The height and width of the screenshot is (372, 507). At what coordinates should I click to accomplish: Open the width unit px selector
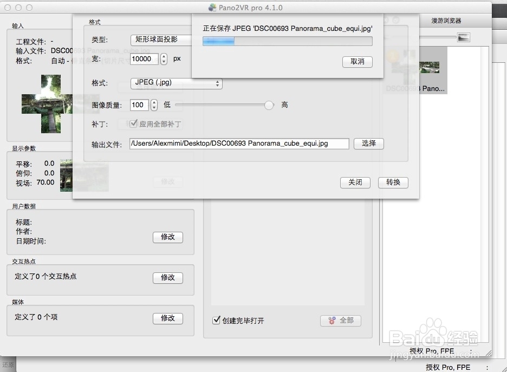pos(177,59)
